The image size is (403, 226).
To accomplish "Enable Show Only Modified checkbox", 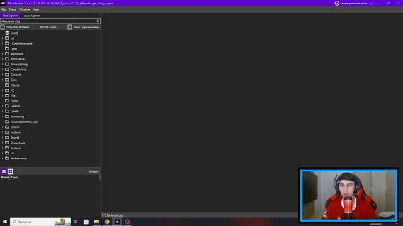I will (x=3, y=27).
